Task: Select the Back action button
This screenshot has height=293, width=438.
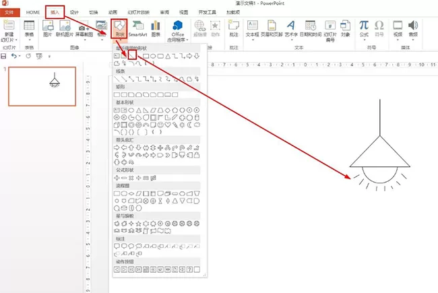Action: point(117,269)
